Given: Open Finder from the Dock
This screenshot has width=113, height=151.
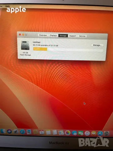Looking at the screenshot, I should point(3,131).
